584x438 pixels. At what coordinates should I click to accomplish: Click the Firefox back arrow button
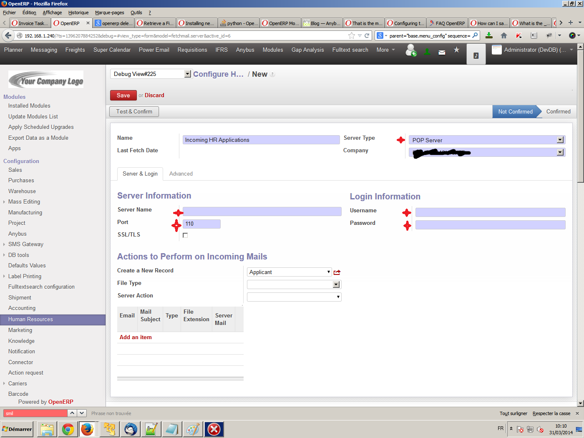click(8, 35)
